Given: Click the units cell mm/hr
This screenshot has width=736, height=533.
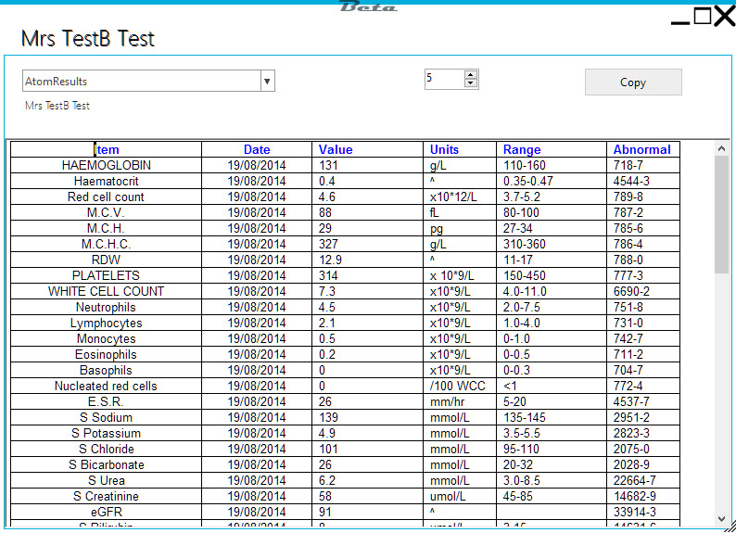Looking at the screenshot, I should [x=460, y=401].
